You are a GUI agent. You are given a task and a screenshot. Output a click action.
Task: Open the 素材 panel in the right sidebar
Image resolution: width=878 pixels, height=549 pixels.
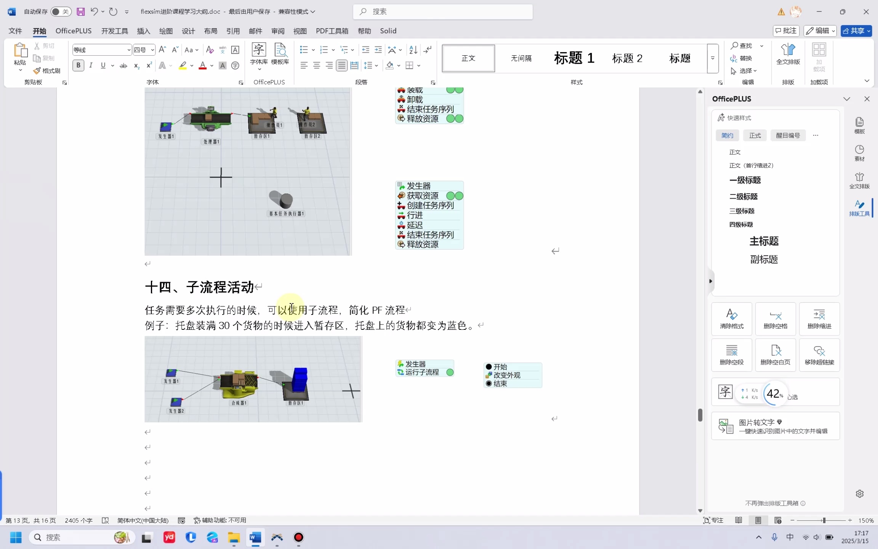click(x=859, y=152)
